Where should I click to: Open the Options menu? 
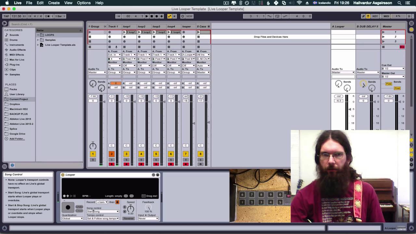click(84, 3)
